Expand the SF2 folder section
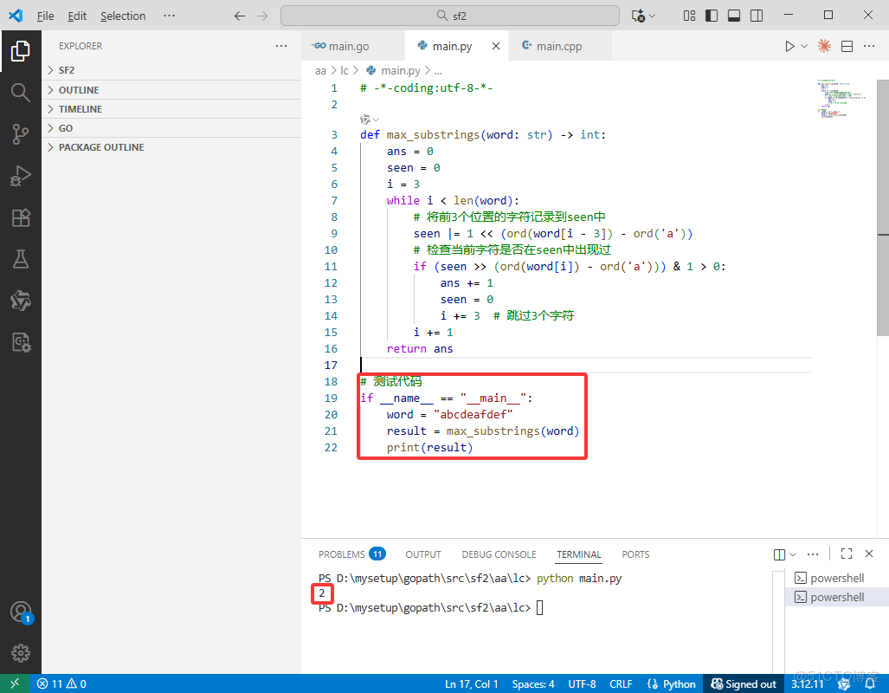The image size is (889, 693). (x=67, y=70)
